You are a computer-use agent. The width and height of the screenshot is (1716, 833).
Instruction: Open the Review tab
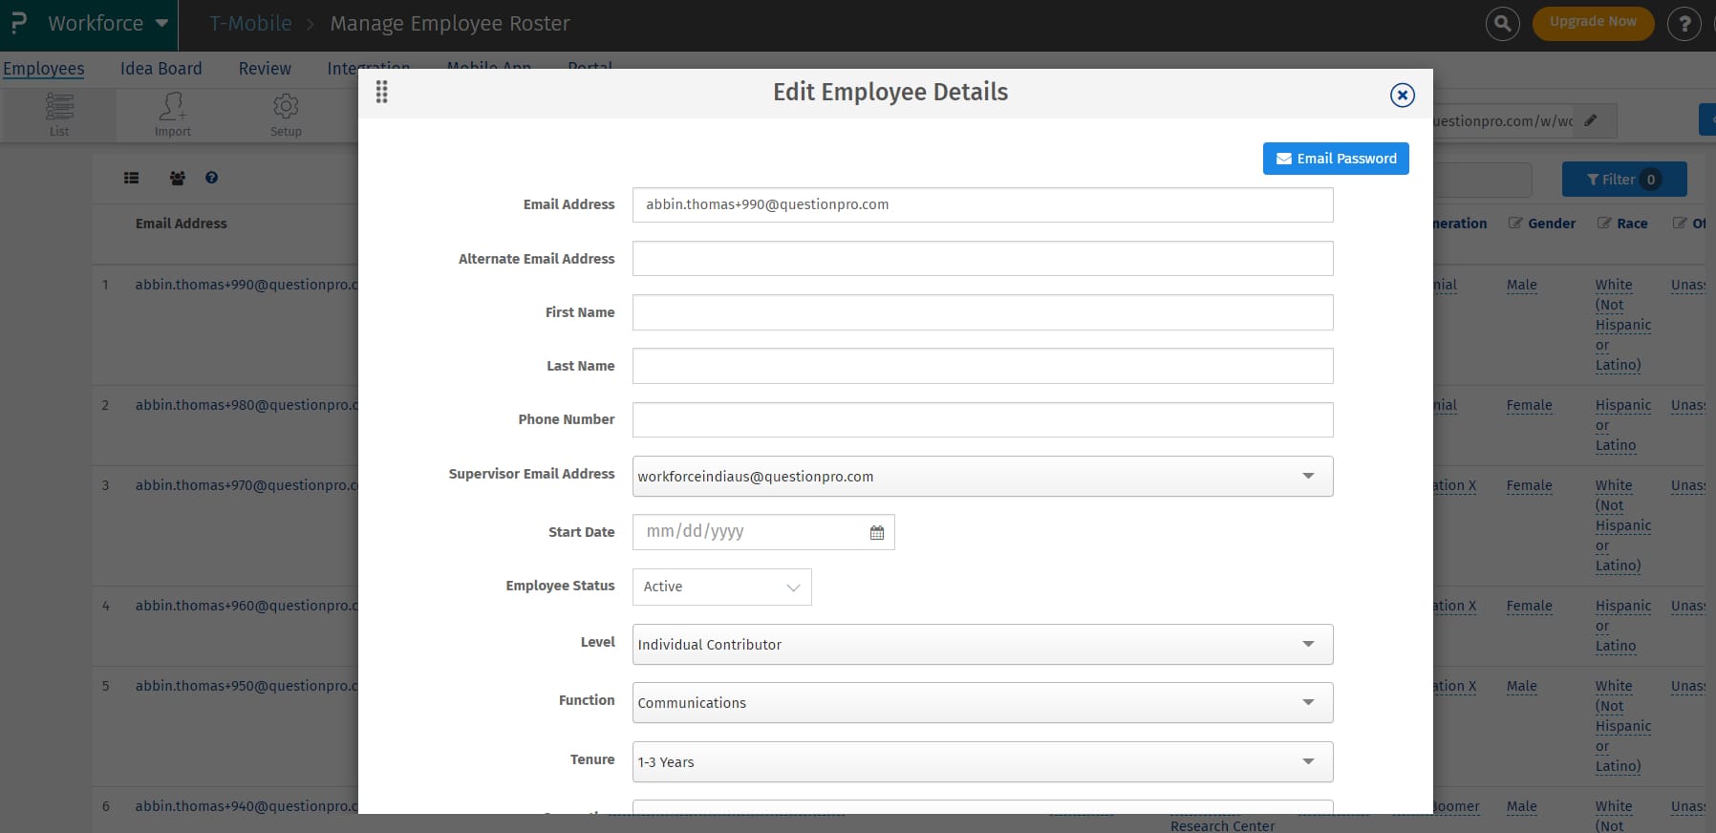[265, 69]
